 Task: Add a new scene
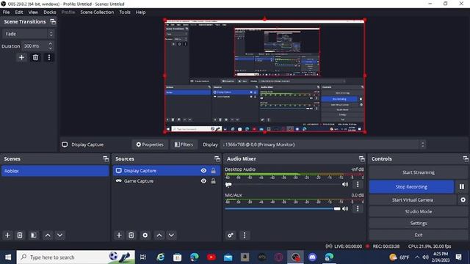(7, 235)
